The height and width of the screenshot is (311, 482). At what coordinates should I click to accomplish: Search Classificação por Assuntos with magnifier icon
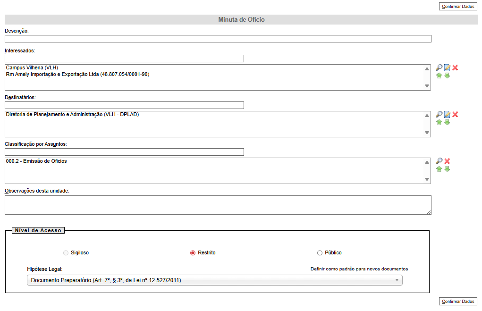pyautogui.click(x=439, y=161)
